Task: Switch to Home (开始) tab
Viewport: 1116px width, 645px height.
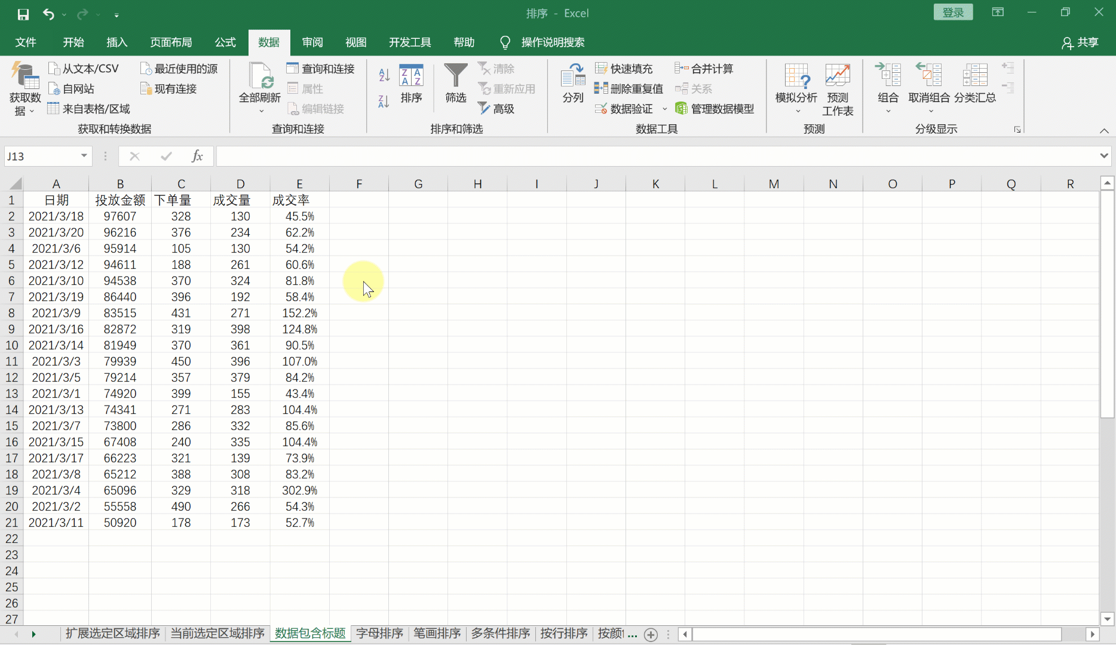Action: [73, 42]
